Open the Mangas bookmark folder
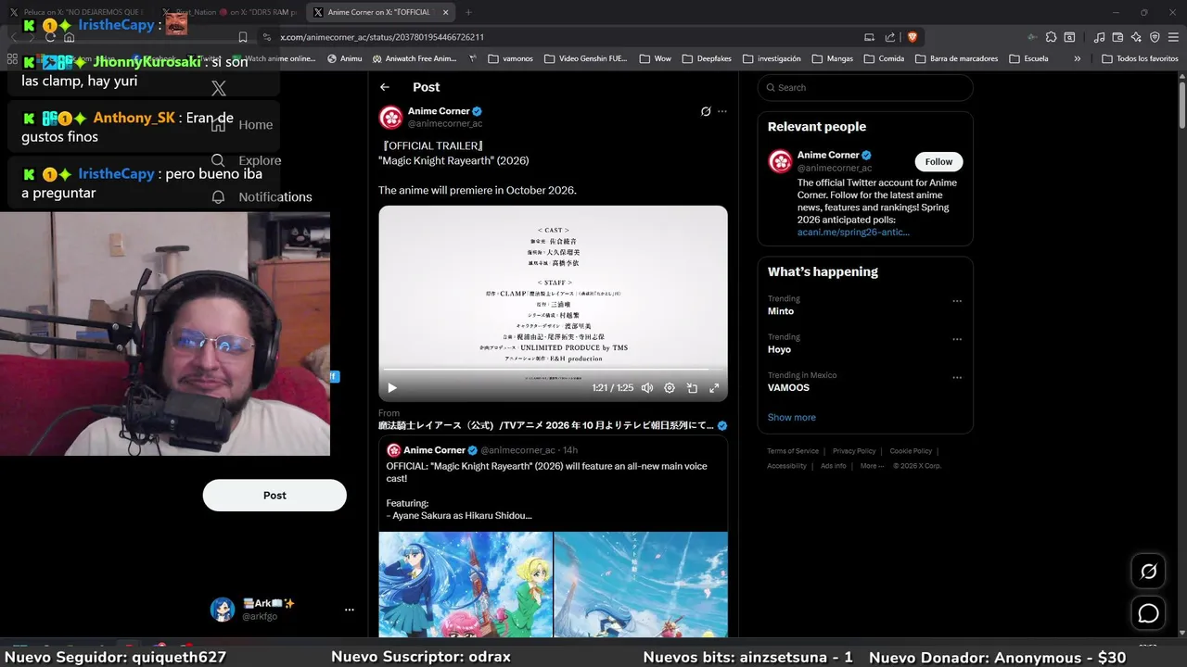The image size is (1187, 667). coord(833,58)
